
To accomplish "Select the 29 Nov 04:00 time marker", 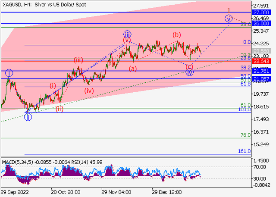I will 116,192.
